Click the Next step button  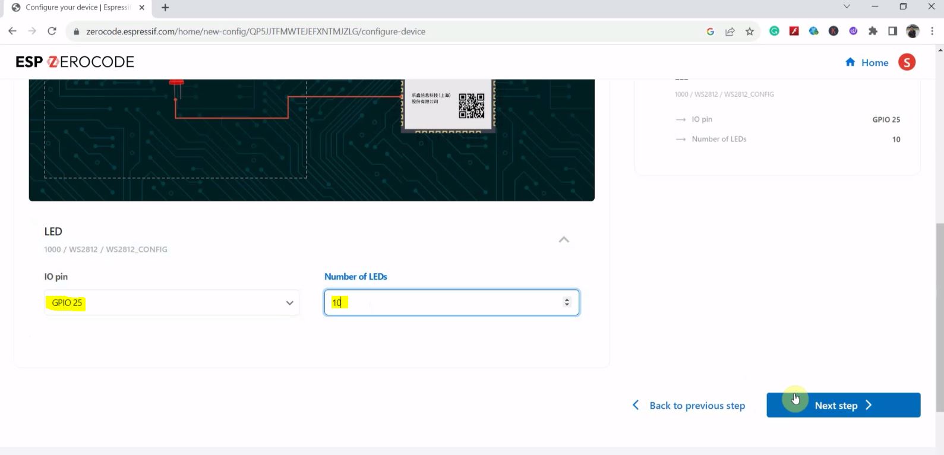point(843,405)
